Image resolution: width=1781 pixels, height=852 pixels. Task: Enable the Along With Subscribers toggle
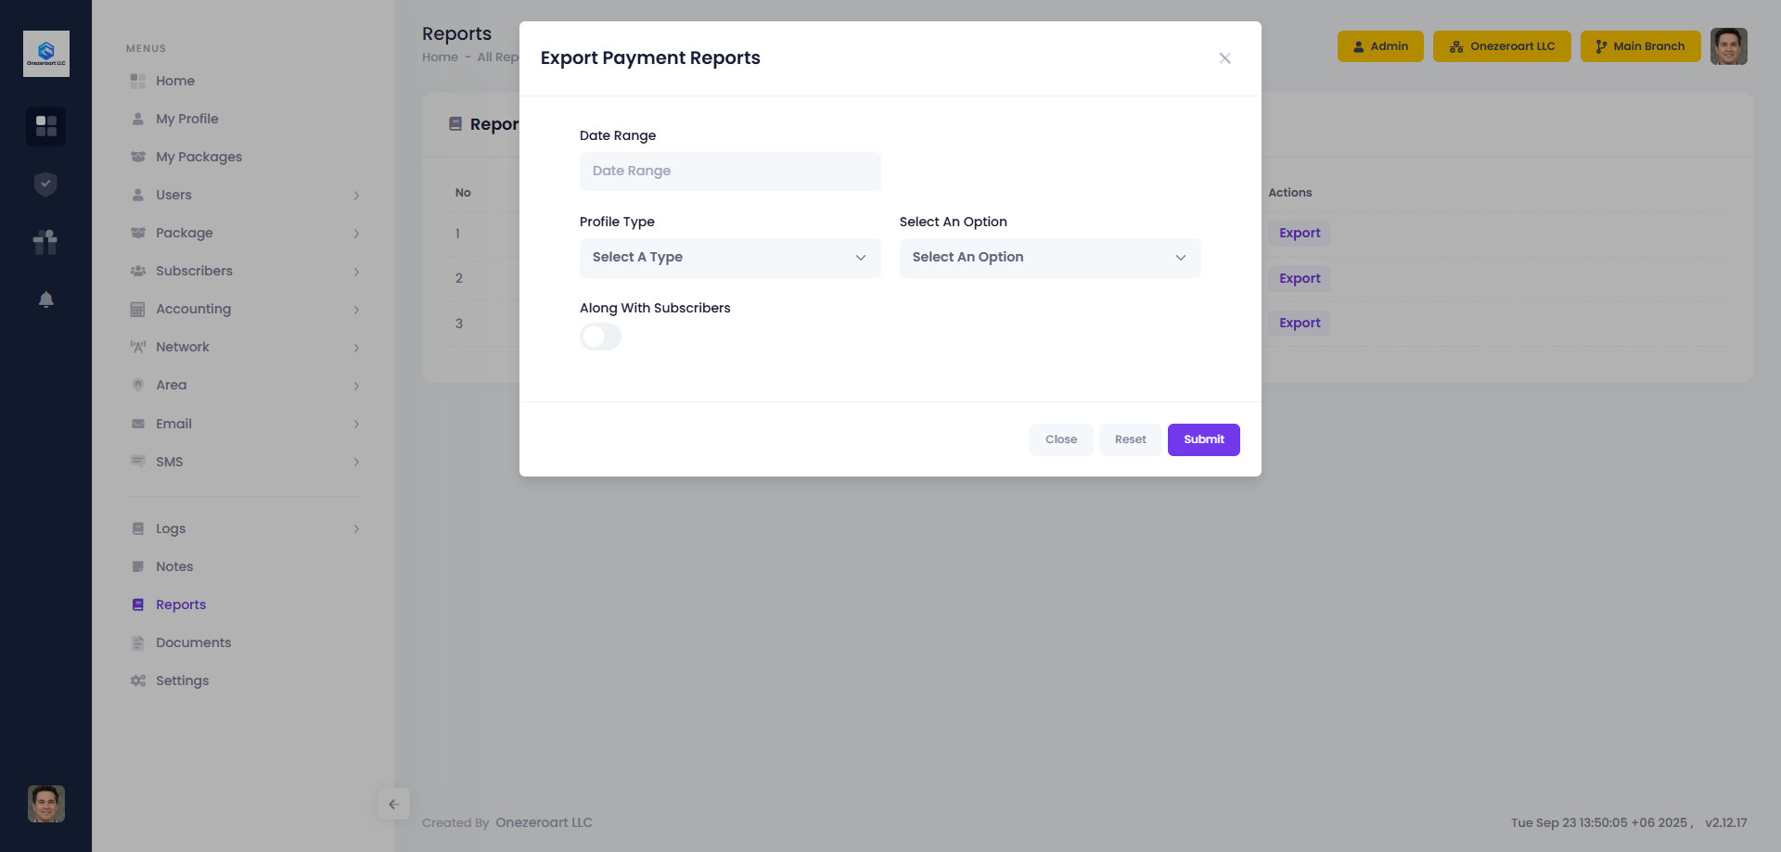point(600,337)
